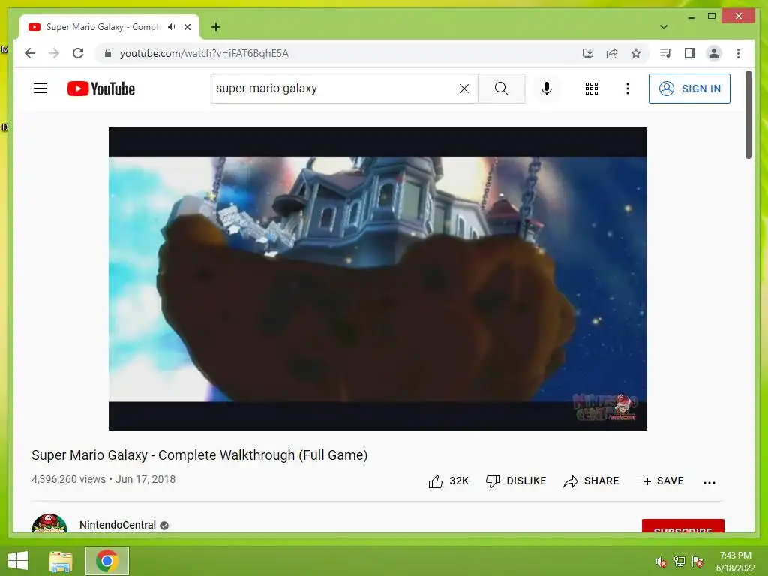Reload the page
This screenshot has width=768, height=576.
(x=78, y=53)
